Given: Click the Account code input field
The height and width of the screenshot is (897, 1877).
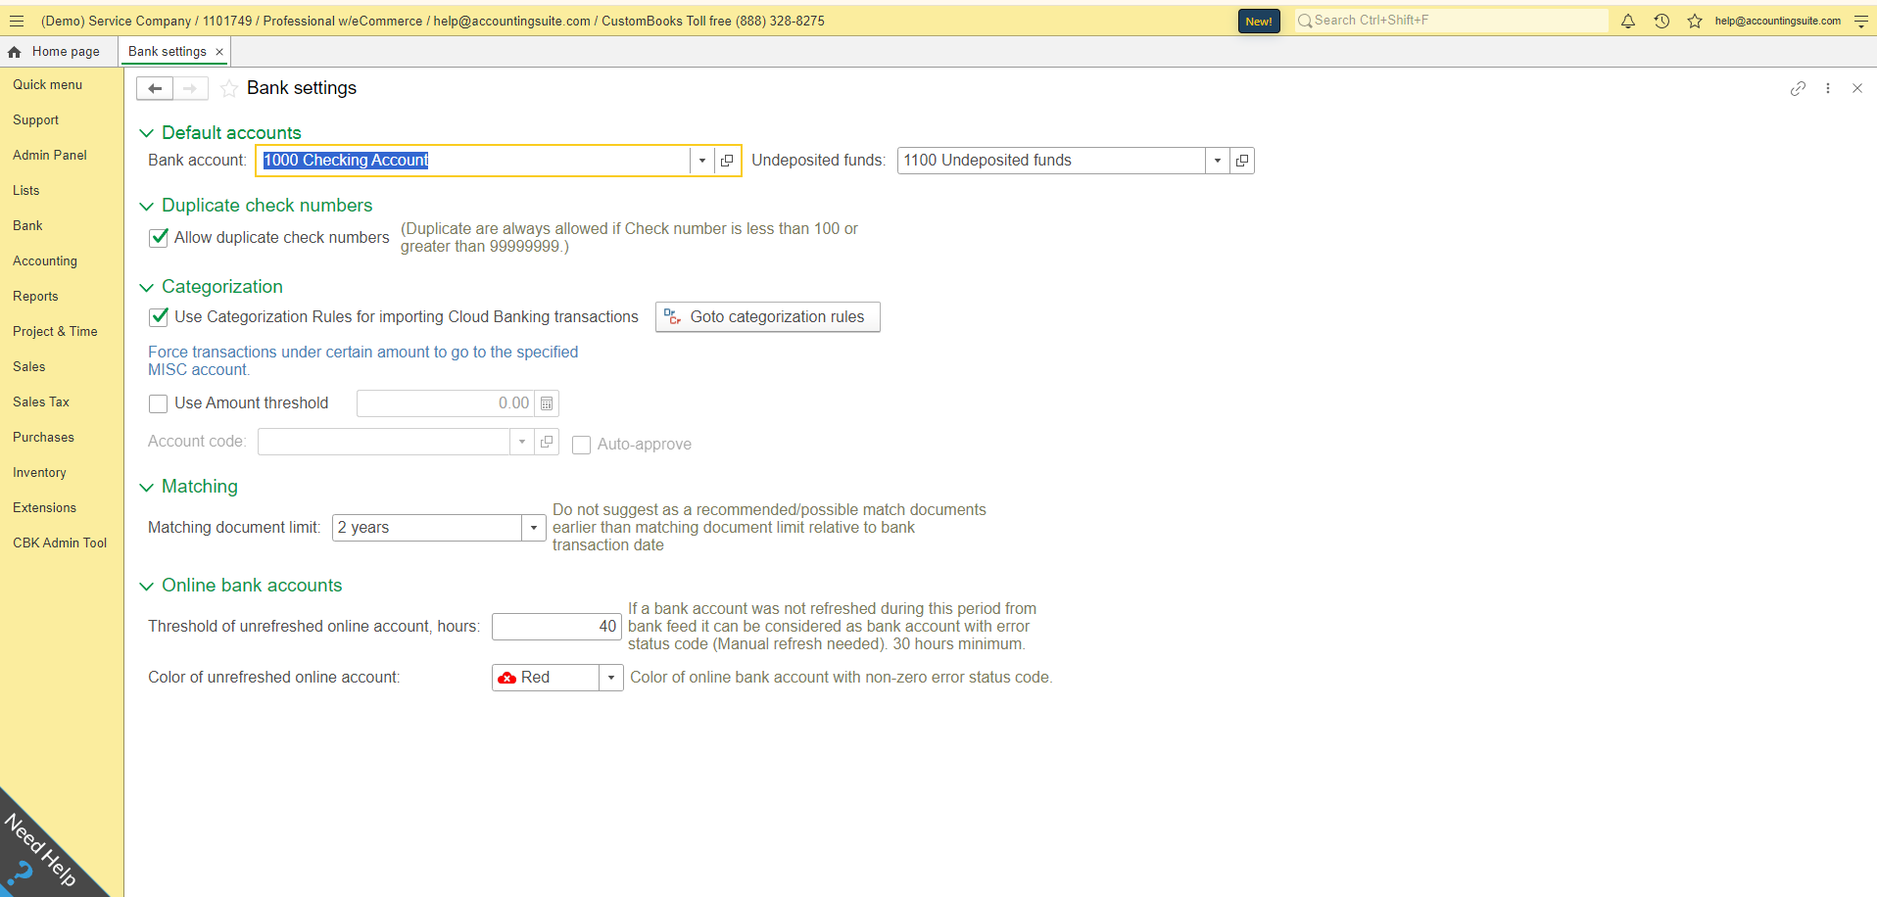Looking at the screenshot, I should 384,442.
